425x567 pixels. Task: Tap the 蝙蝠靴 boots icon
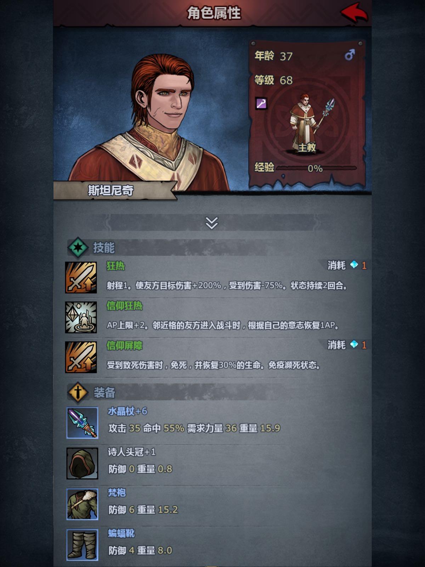coord(83,545)
